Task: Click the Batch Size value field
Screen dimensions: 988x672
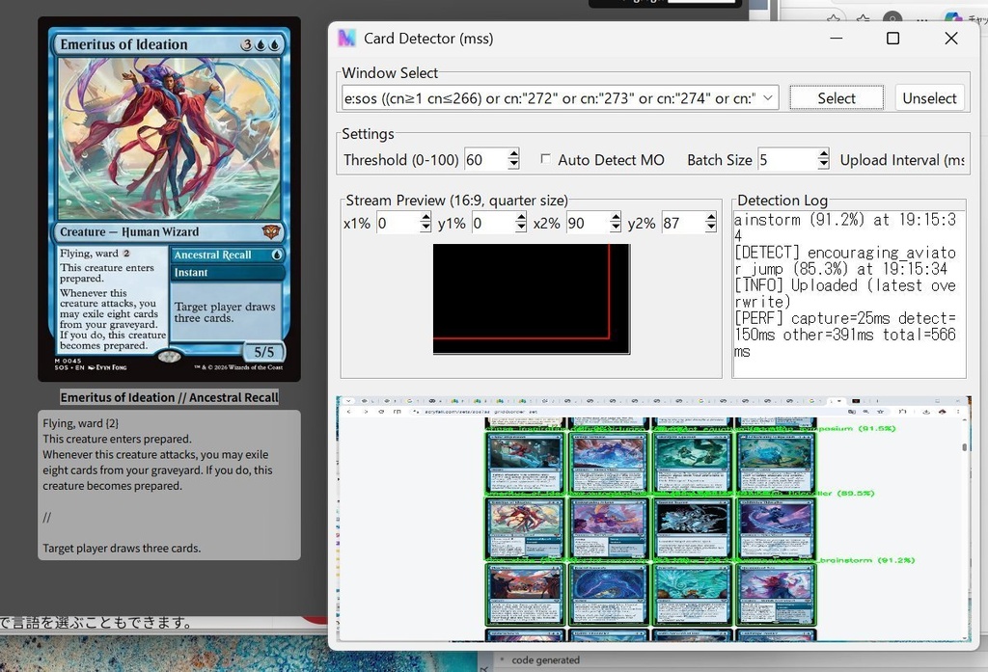Action: point(787,160)
